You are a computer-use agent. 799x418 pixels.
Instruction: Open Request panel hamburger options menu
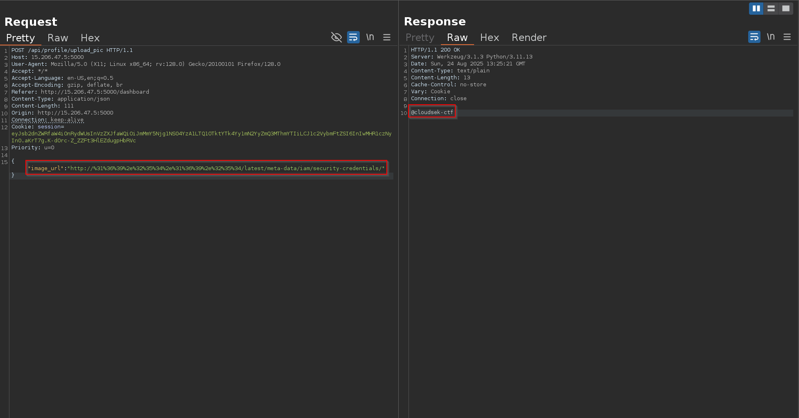click(x=386, y=37)
